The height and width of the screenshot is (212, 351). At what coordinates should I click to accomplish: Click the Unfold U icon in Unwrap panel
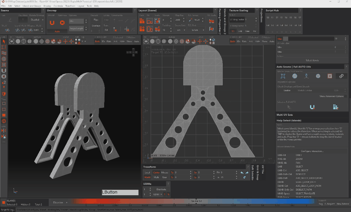pyautogui.click(x=52, y=23)
